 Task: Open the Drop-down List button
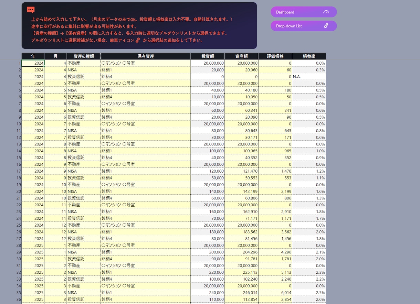(x=304, y=26)
